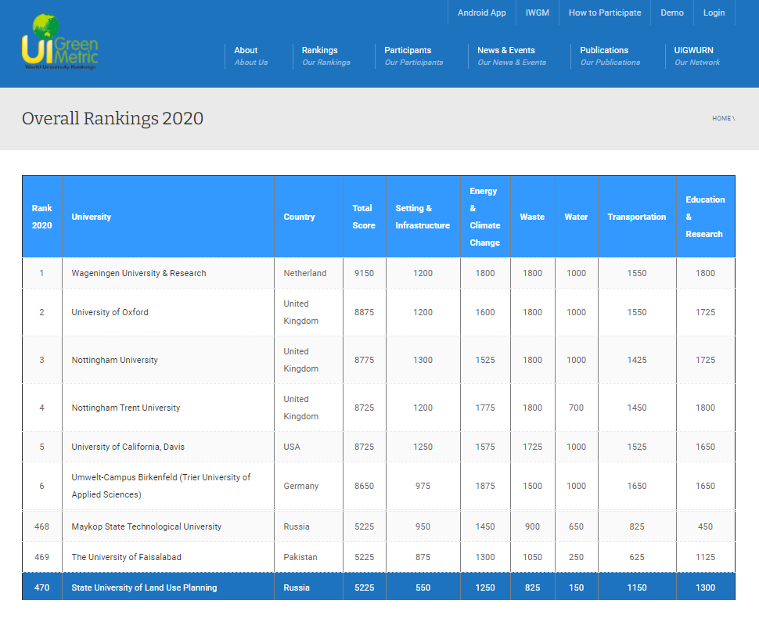Click the Water column header
Viewport: 759px width, 618px height.
577,217
